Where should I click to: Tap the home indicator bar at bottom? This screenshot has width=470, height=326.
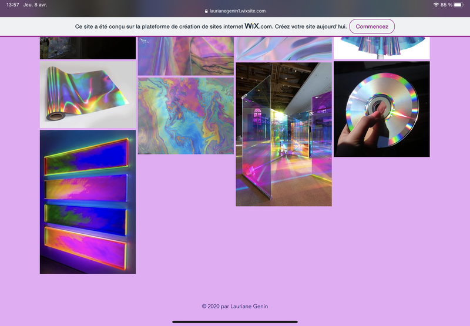coord(235,321)
